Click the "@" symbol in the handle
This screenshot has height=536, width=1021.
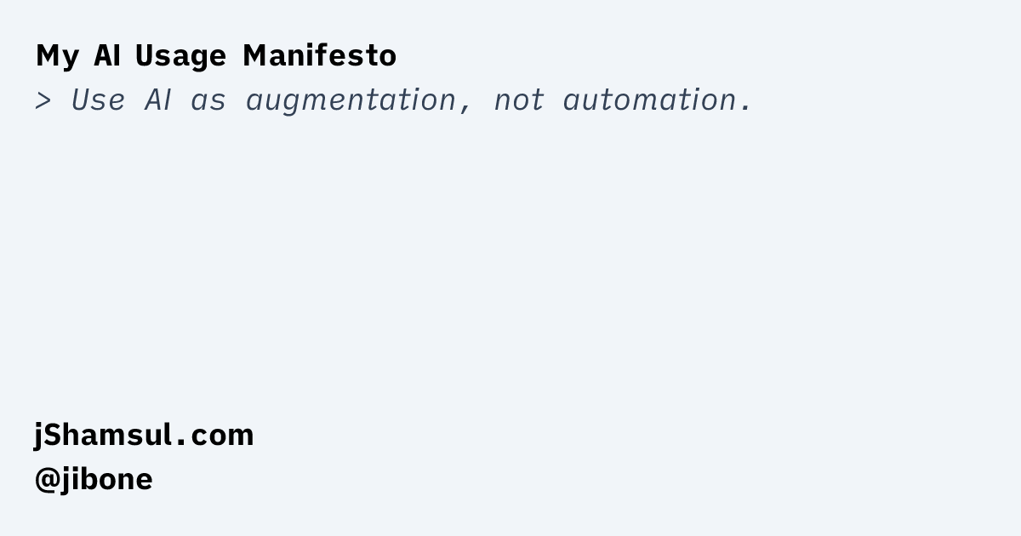point(46,479)
